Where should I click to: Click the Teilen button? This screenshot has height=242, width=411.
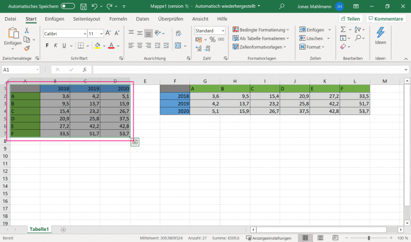click(351, 19)
